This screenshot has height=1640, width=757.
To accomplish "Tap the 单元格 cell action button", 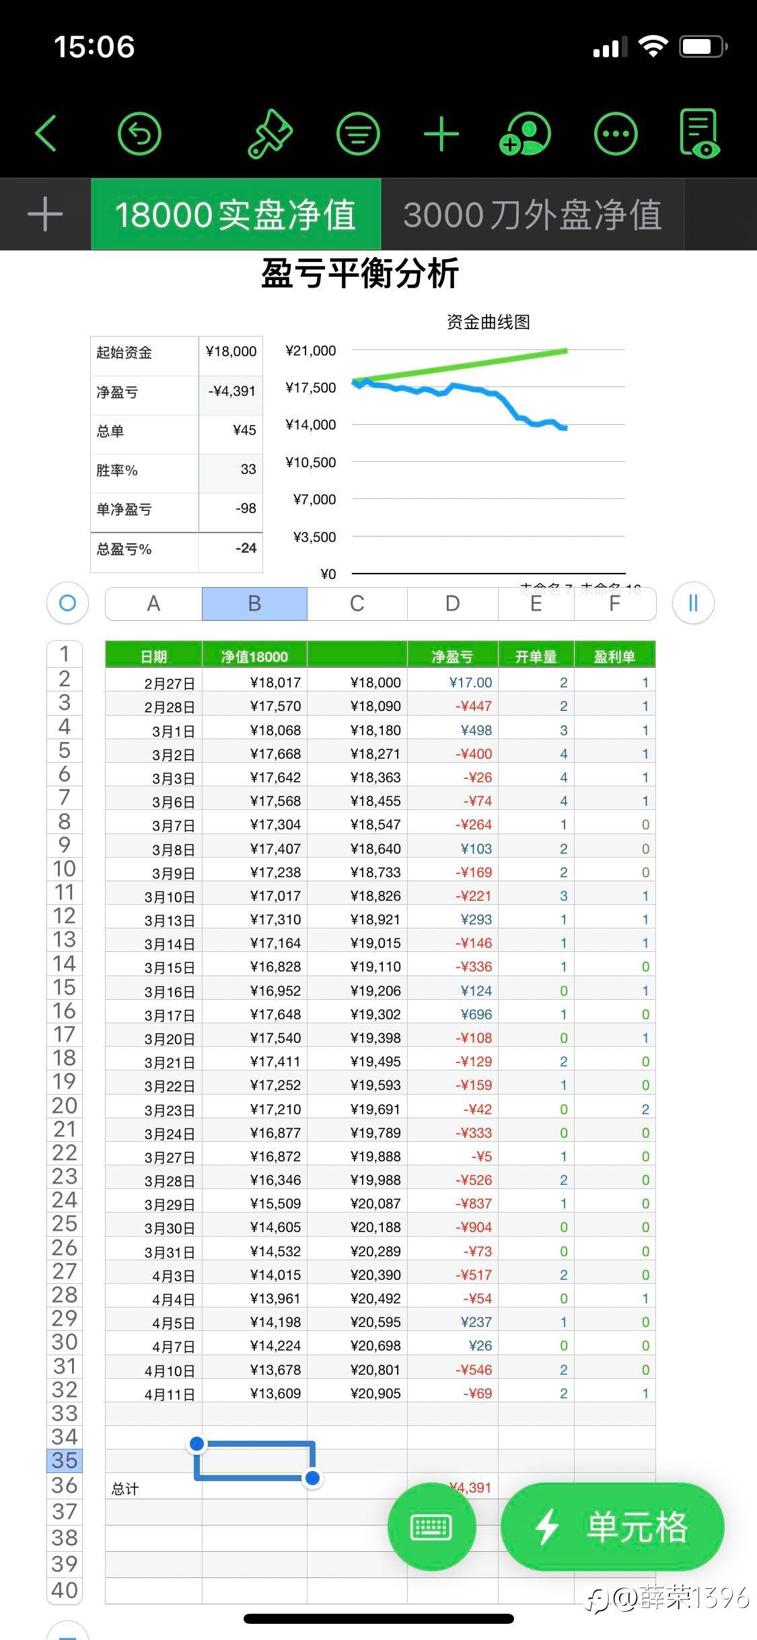I will click(612, 1527).
